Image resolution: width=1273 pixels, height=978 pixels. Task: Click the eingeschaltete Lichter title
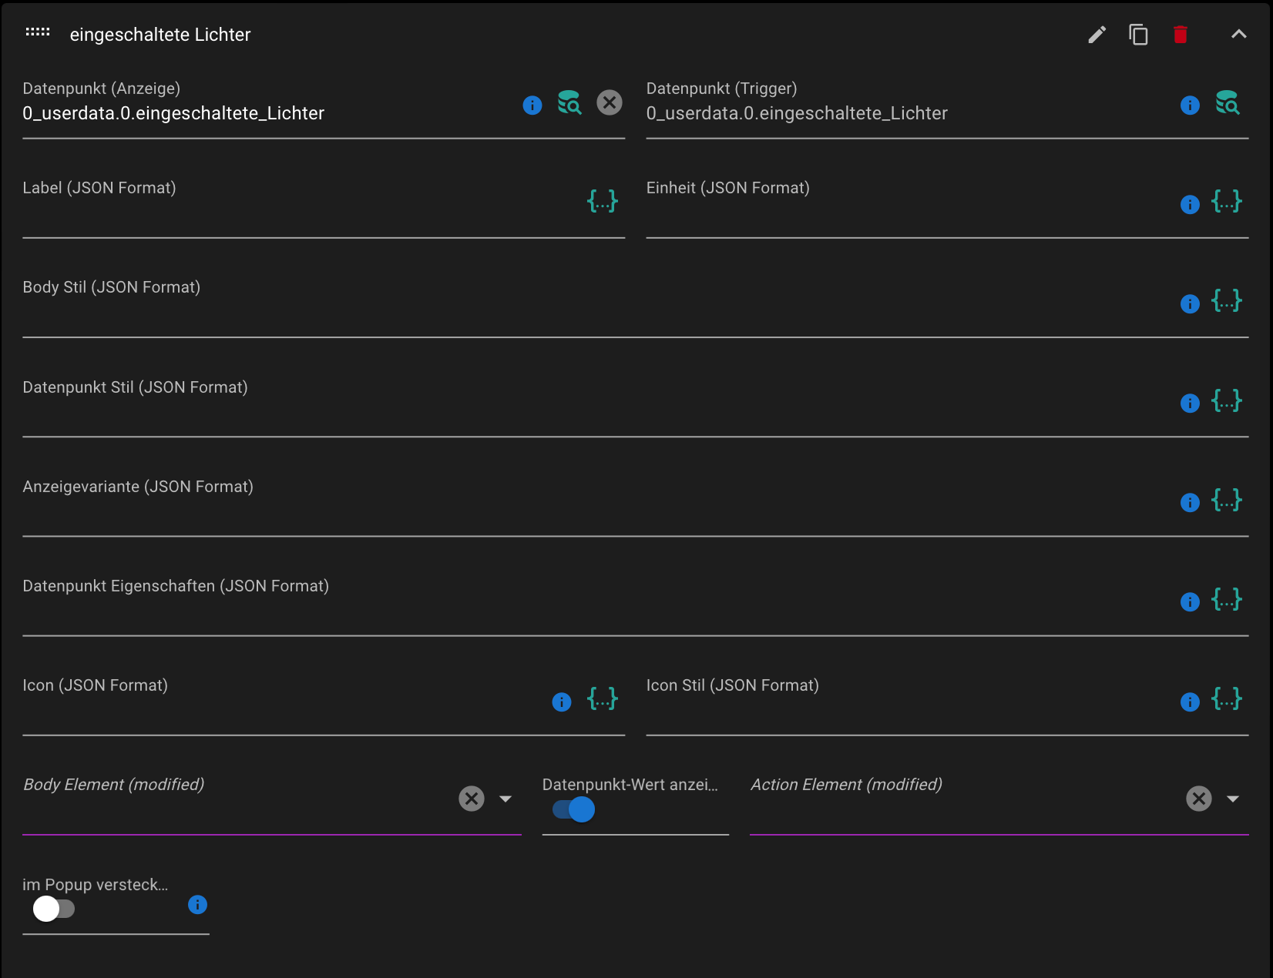tap(160, 35)
